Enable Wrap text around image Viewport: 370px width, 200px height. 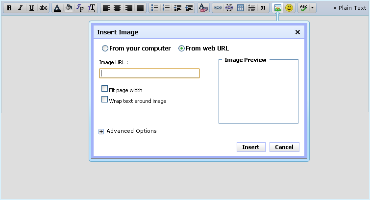pos(104,100)
